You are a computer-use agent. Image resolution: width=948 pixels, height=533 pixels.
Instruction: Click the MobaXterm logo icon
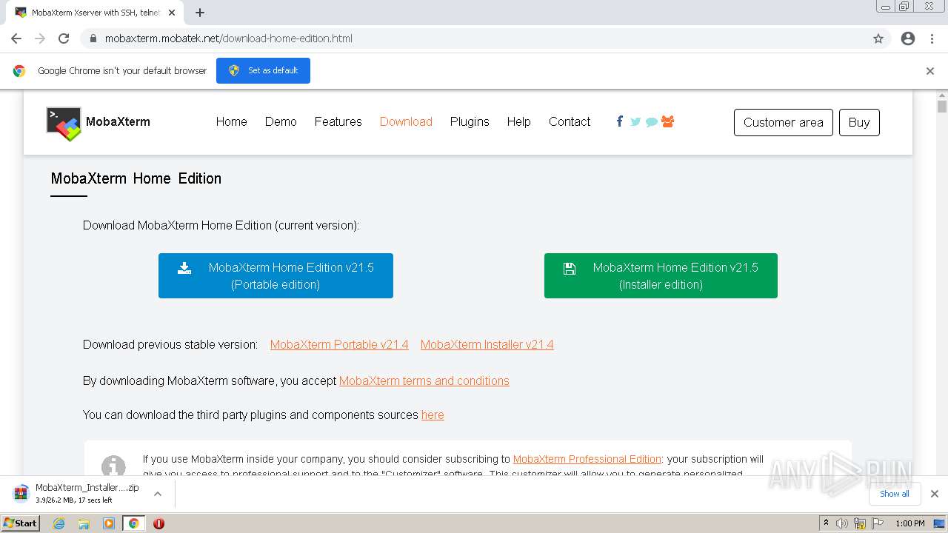tap(64, 123)
